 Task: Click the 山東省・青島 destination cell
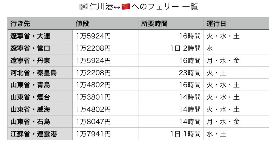40,85
